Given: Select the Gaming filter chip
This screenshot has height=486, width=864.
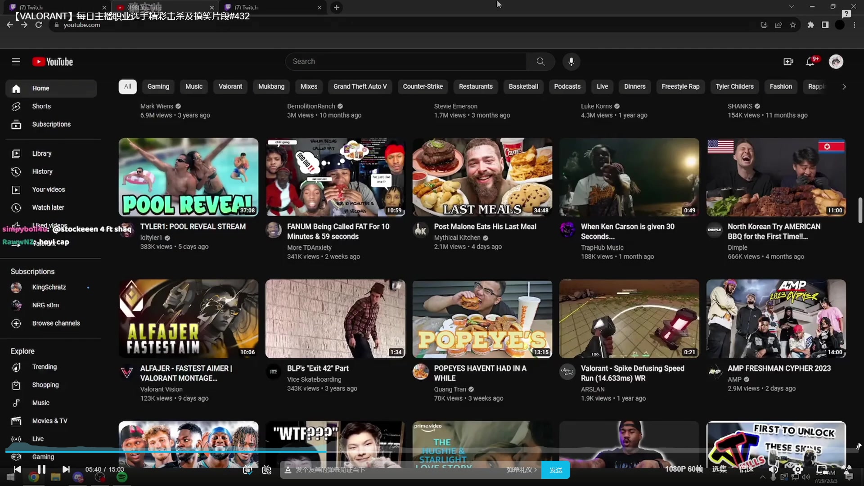Looking at the screenshot, I should [x=158, y=86].
